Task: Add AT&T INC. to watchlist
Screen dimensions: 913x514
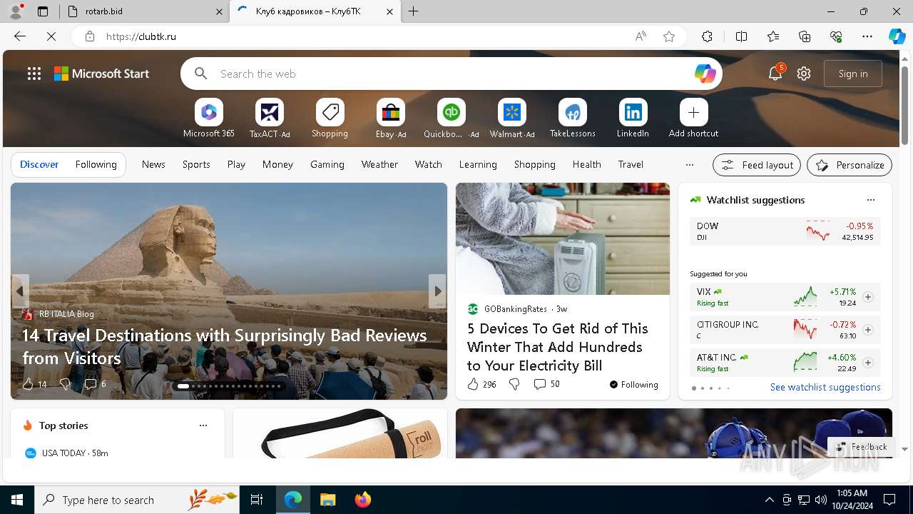Action: point(868,363)
